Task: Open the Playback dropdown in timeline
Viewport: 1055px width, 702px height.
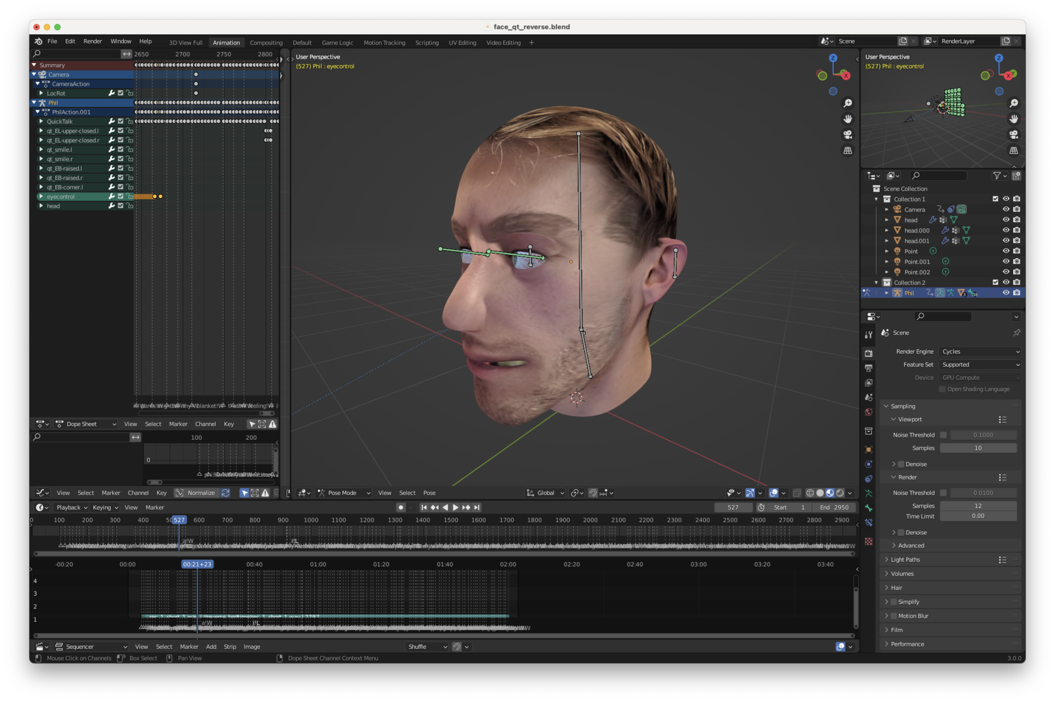Action: 71,507
